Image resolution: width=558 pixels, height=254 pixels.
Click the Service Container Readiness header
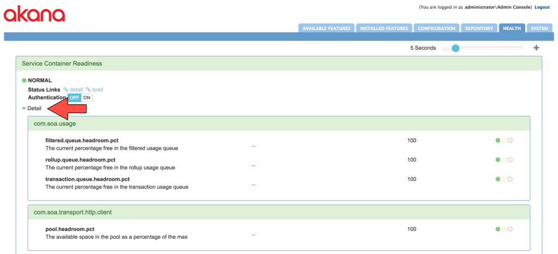click(x=278, y=64)
